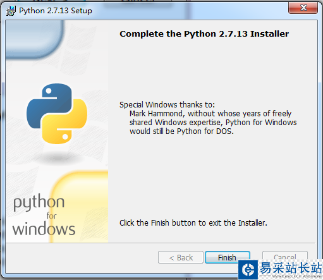
Task: Click the Finish button to exit installer
Action: (228, 257)
